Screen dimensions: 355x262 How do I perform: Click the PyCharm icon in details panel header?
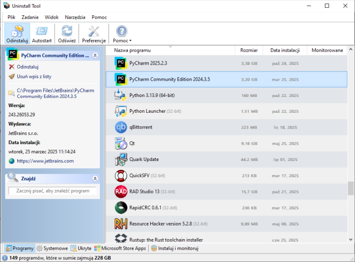click(x=13, y=54)
